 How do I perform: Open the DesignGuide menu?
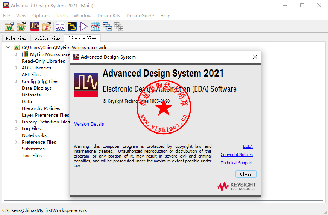(x=140, y=16)
